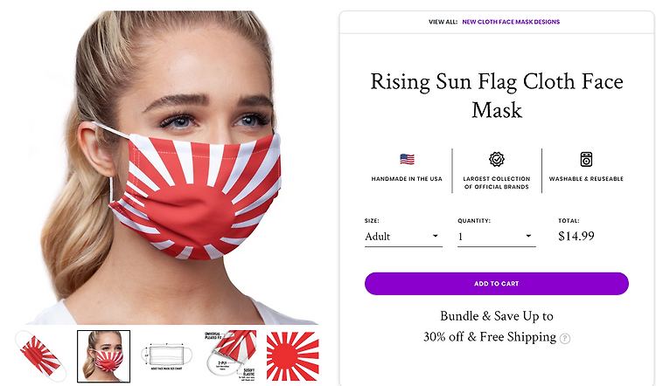Click the official brands badge icon
The width and height of the screenshot is (656, 386).
pyautogui.click(x=497, y=159)
